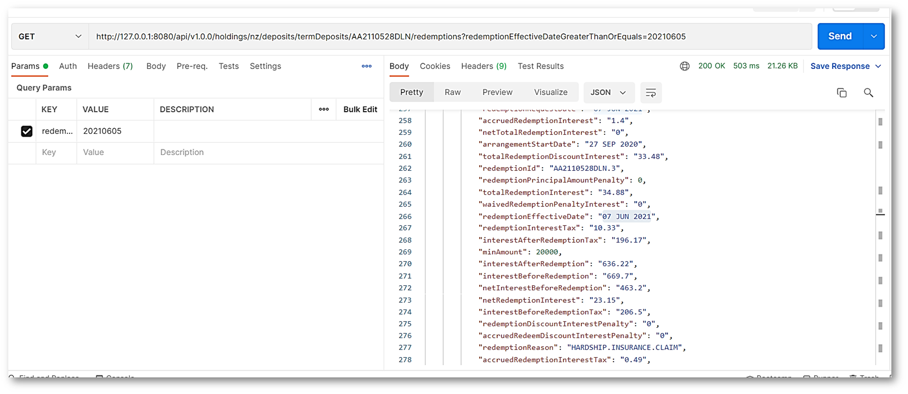This screenshot has width=908, height=394.
Task: Switch to the Headers (7) request tab
Action: click(x=110, y=66)
